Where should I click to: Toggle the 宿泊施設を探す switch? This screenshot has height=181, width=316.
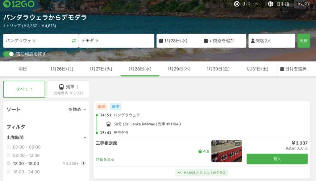9,54
